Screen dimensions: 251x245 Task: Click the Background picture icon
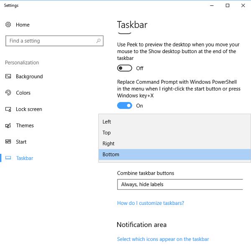[8, 77]
